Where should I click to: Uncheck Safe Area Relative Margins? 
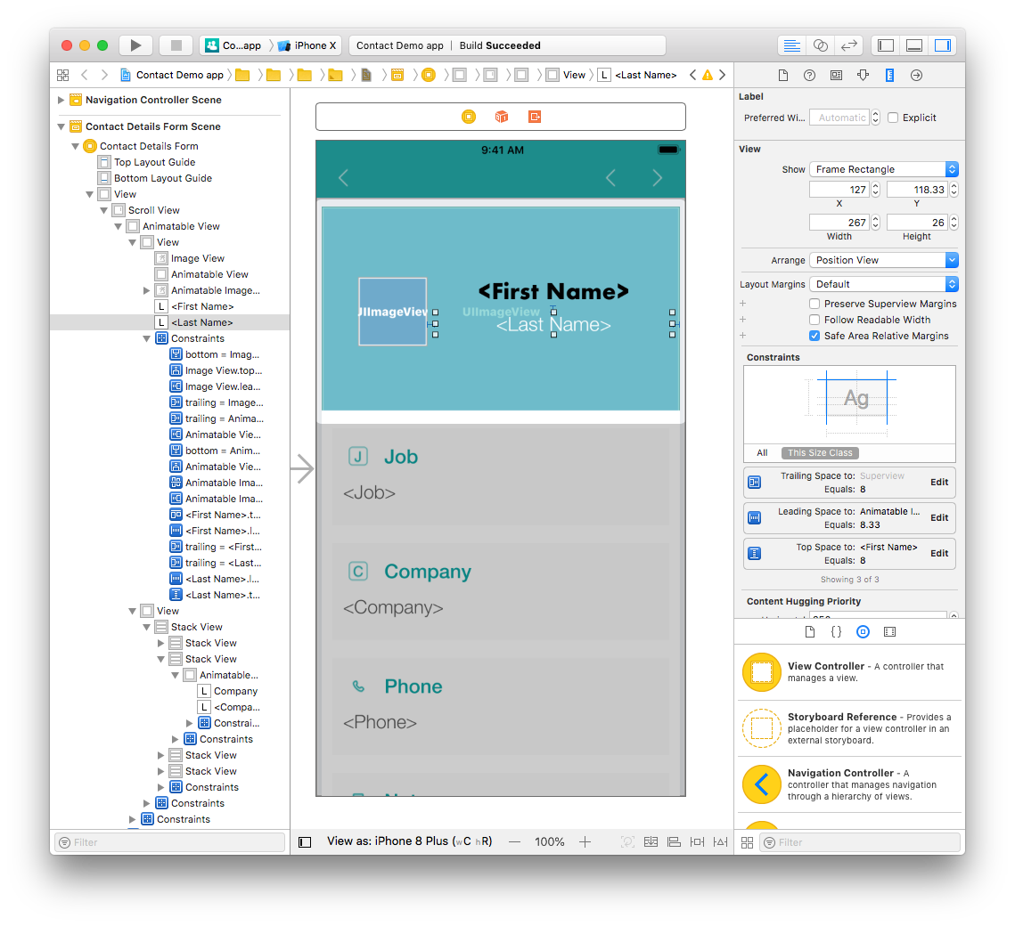tap(814, 336)
